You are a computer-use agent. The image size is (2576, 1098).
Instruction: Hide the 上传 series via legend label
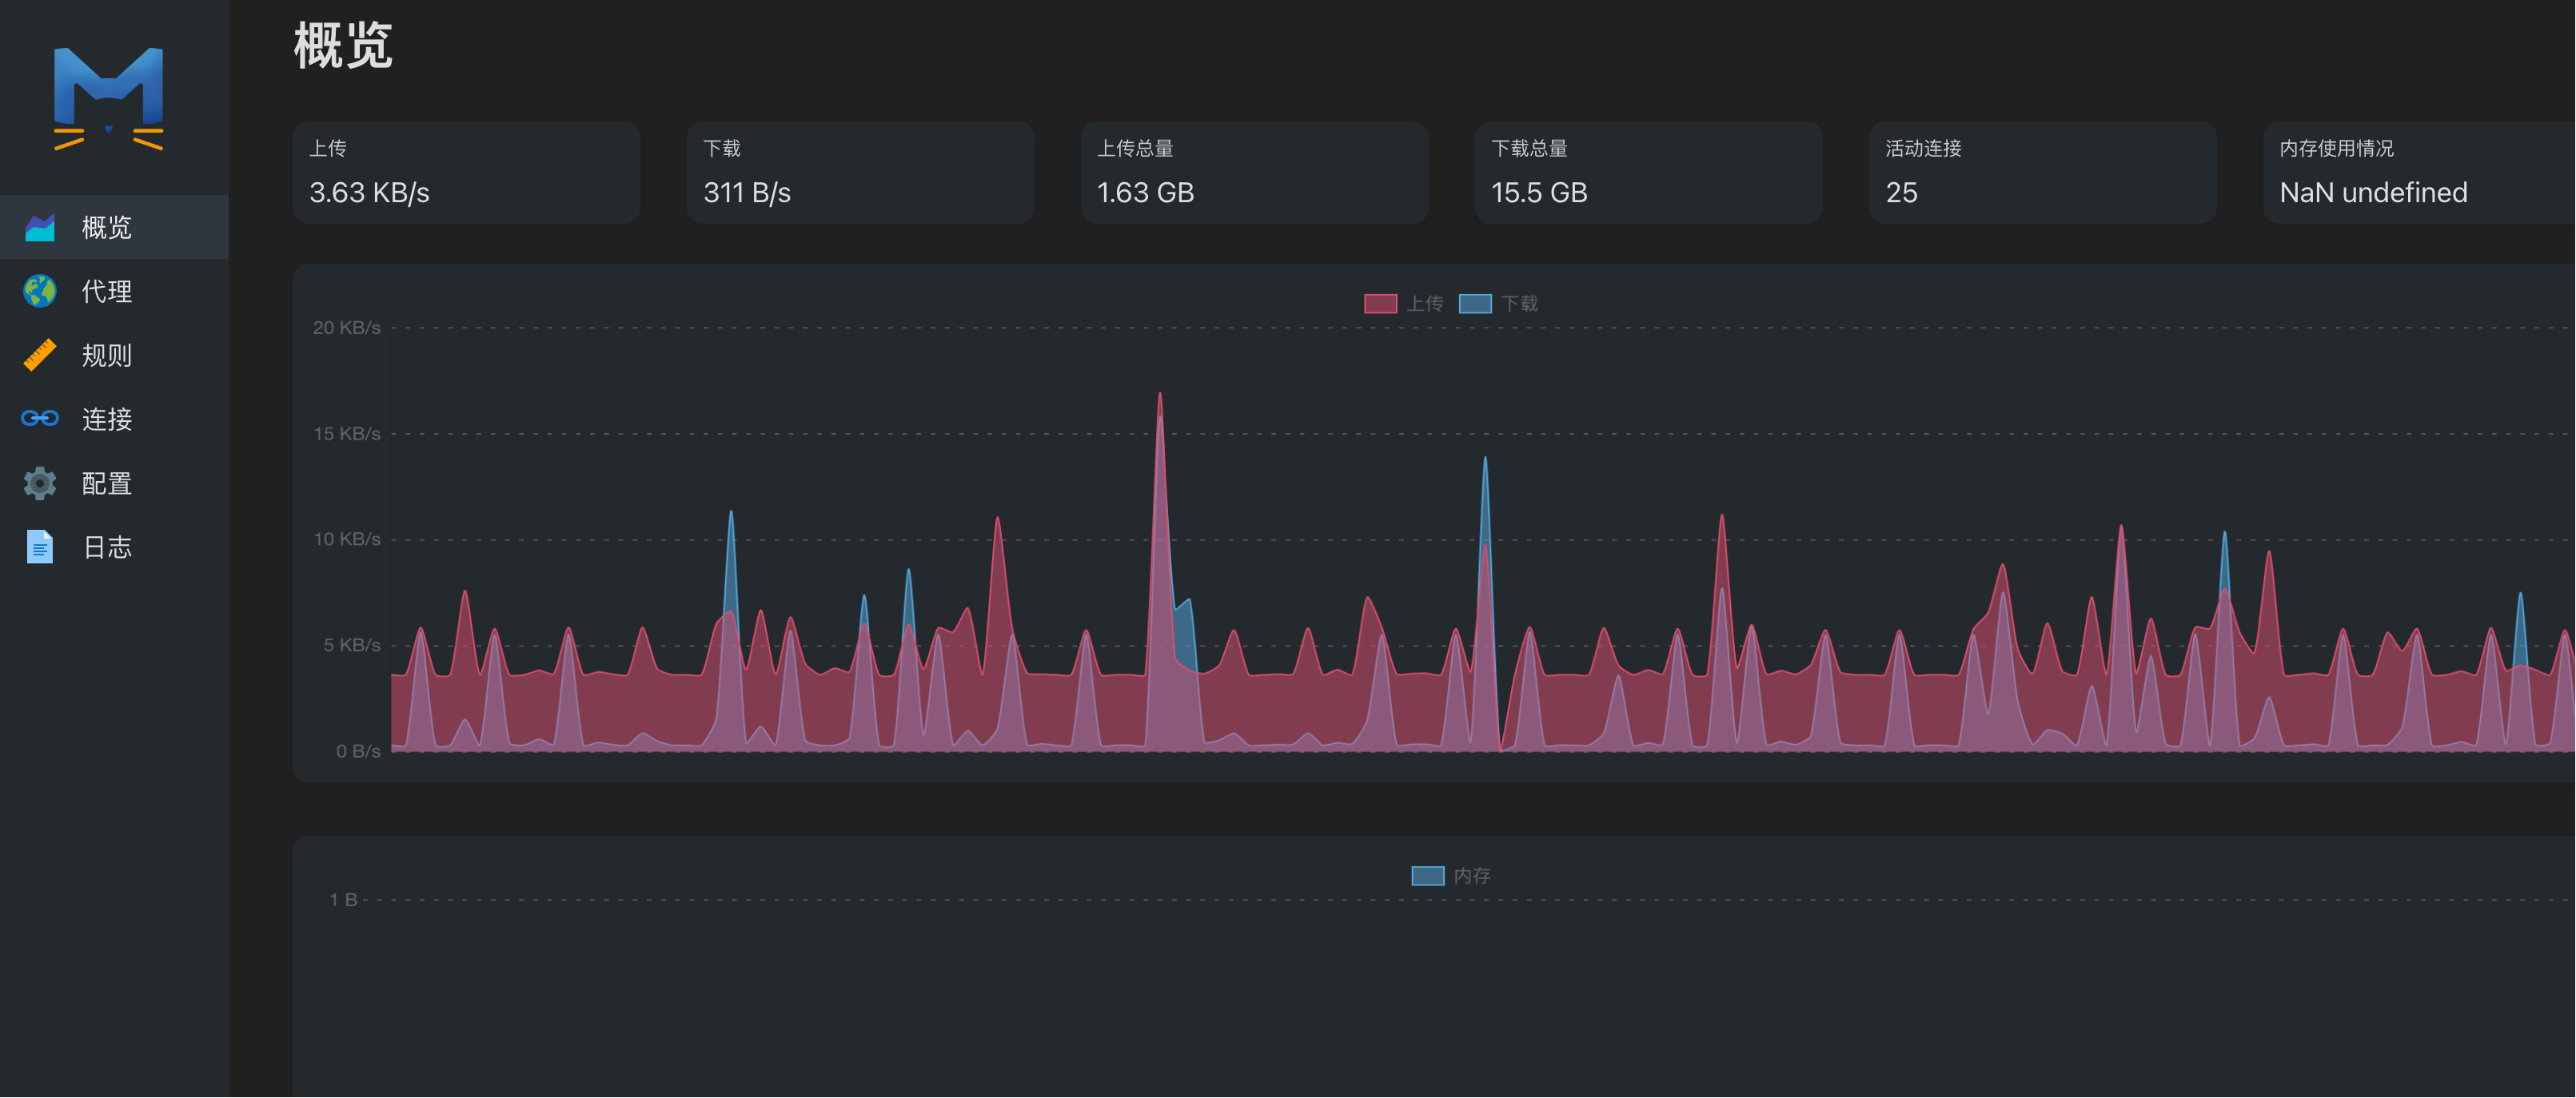(x=1425, y=304)
